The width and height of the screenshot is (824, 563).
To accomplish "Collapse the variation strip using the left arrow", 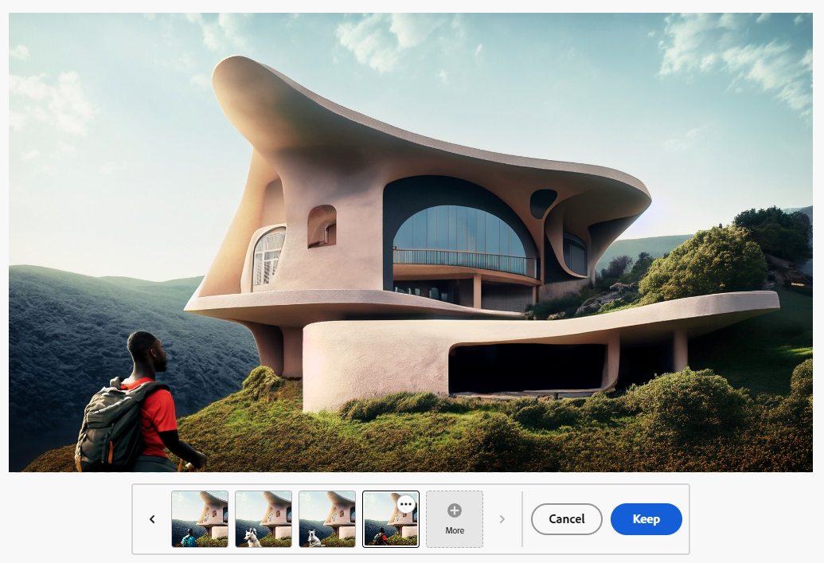I will click(151, 519).
